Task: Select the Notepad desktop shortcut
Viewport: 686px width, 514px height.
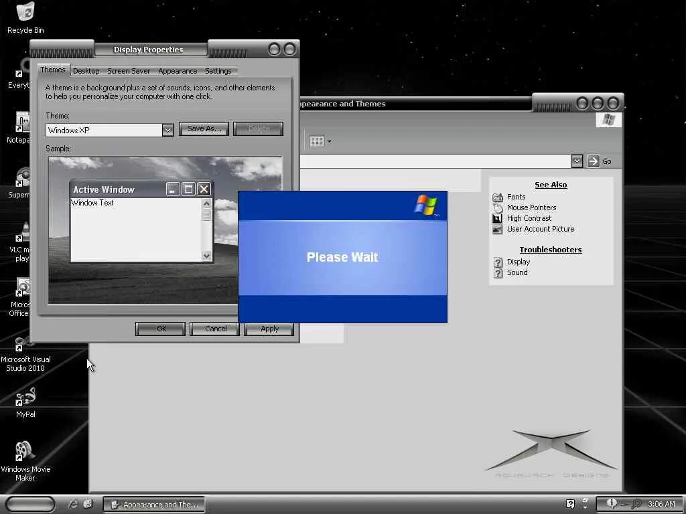Action: coord(19,128)
